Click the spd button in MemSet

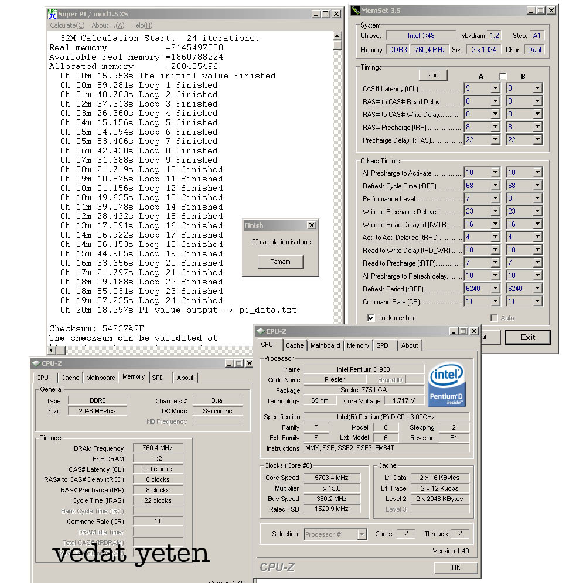433,75
